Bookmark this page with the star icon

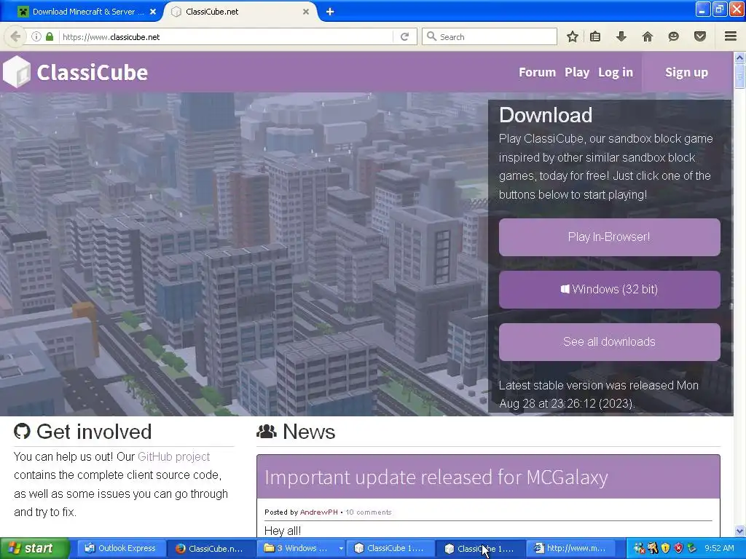(x=573, y=36)
